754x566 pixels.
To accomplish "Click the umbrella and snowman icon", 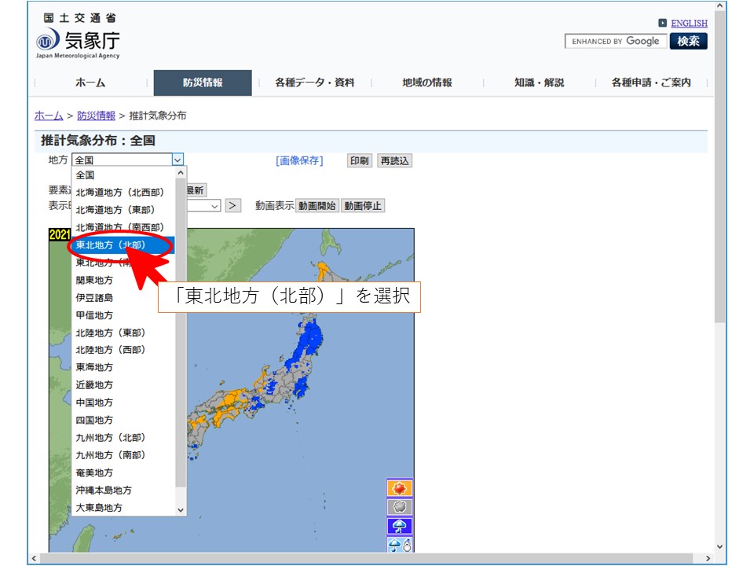I will coord(400,544).
